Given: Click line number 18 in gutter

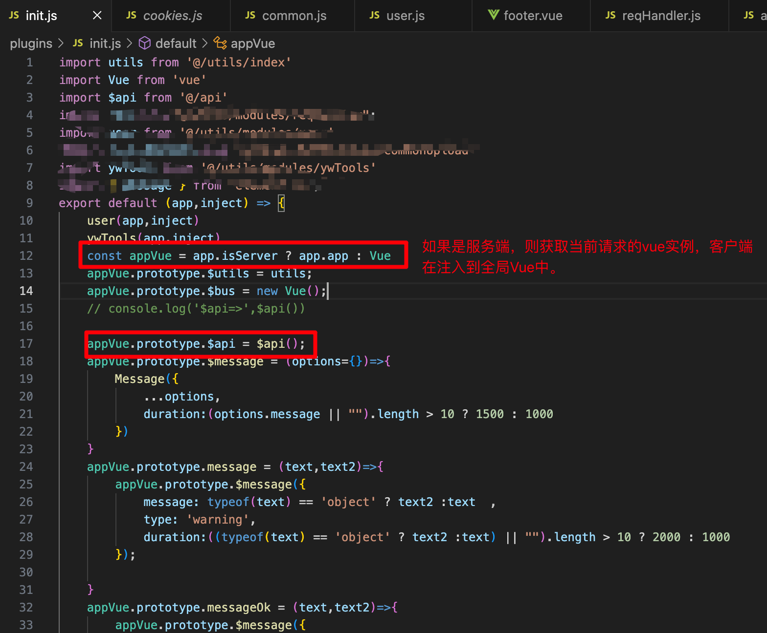Looking at the screenshot, I should point(26,361).
